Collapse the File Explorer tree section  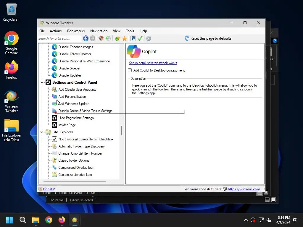(x=42, y=132)
